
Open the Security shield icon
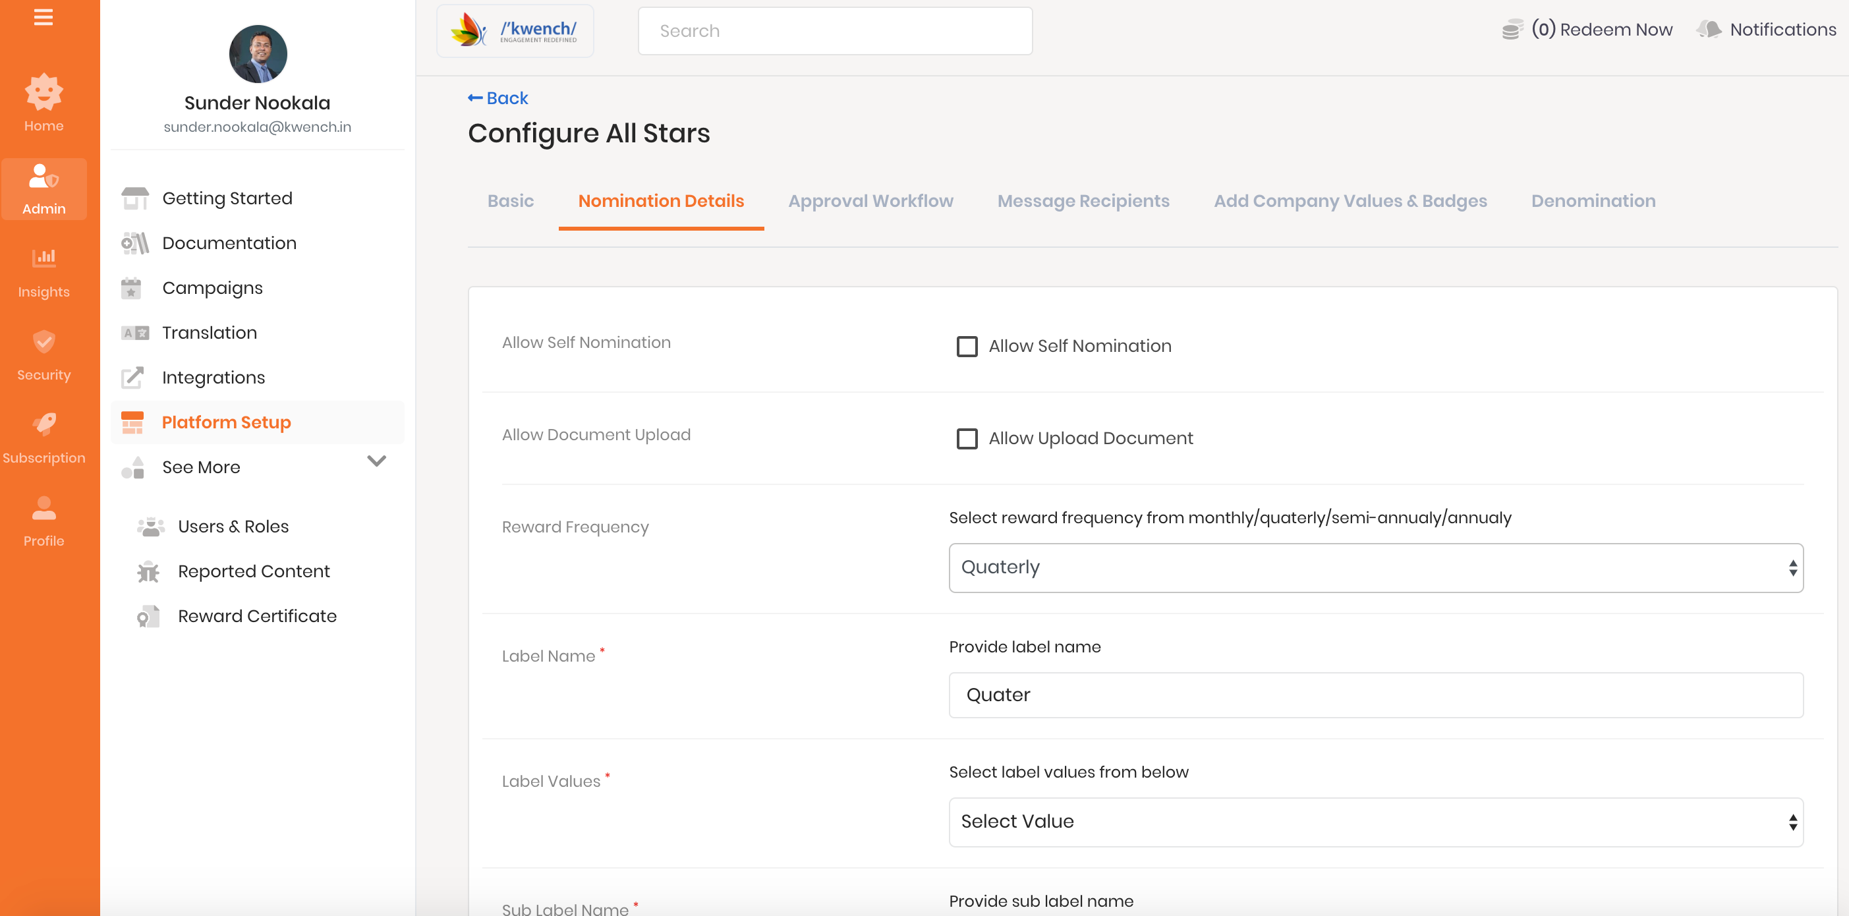[x=43, y=342]
